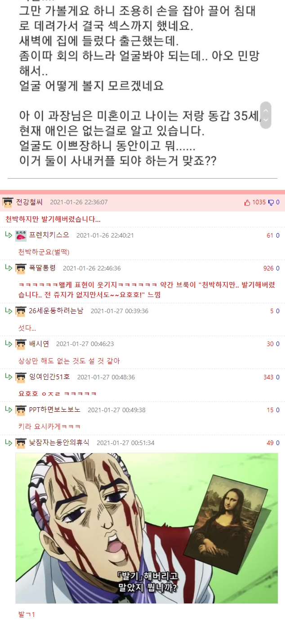Open the Mona Lisa anime image
The image size is (285, 621).
coord(147,528)
